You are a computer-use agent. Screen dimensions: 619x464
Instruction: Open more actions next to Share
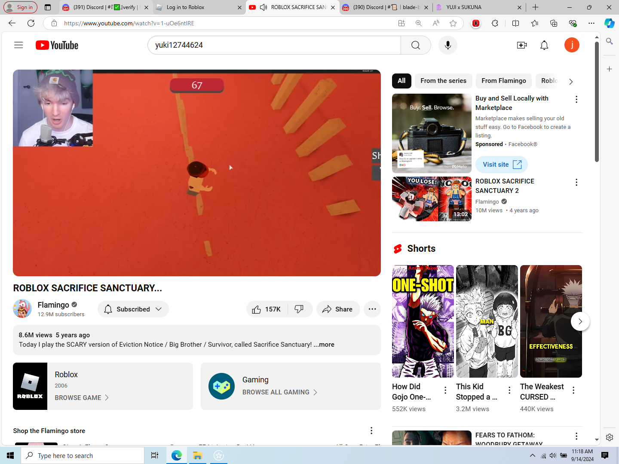[x=372, y=309]
